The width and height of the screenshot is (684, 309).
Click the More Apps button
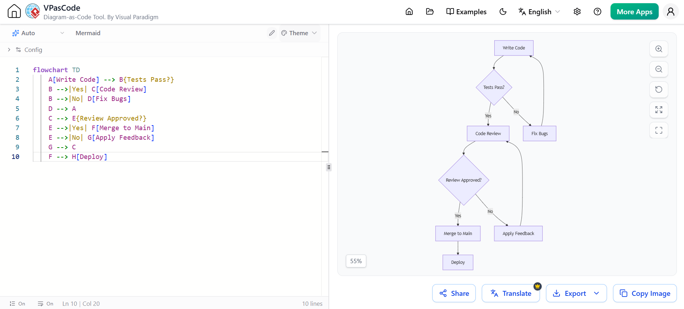(634, 12)
